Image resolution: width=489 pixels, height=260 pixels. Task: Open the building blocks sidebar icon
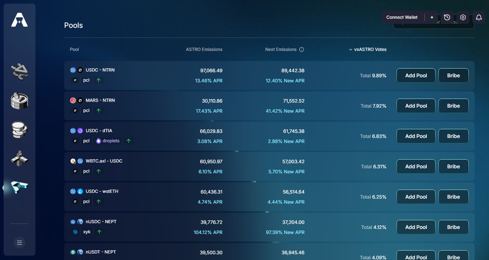coord(20,159)
